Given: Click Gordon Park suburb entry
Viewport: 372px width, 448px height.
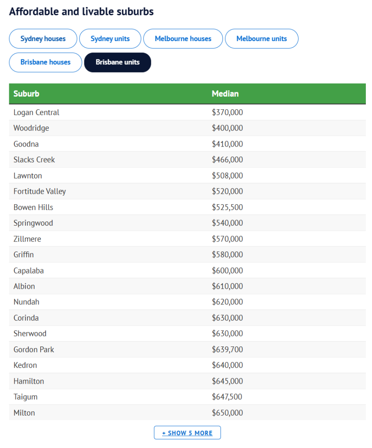Looking at the screenshot, I should [34, 349].
